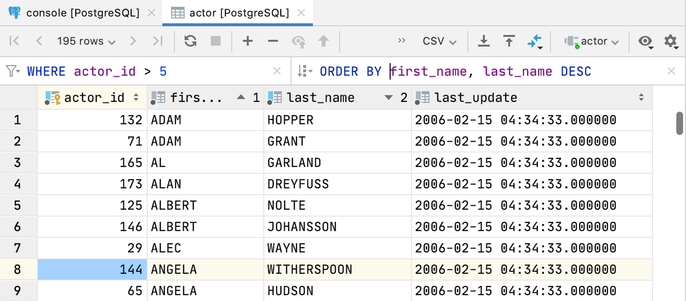Image resolution: width=686 pixels, height=301 pixels.
Task: Toggle sorting on the actor_id column
Action: coord(136,97)
